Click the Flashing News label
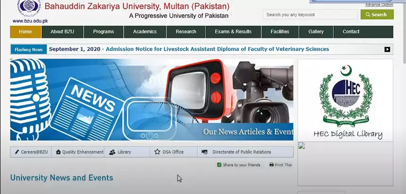Image resolution: width=406 pixels, height=194 pixels. tap(28, 49)
